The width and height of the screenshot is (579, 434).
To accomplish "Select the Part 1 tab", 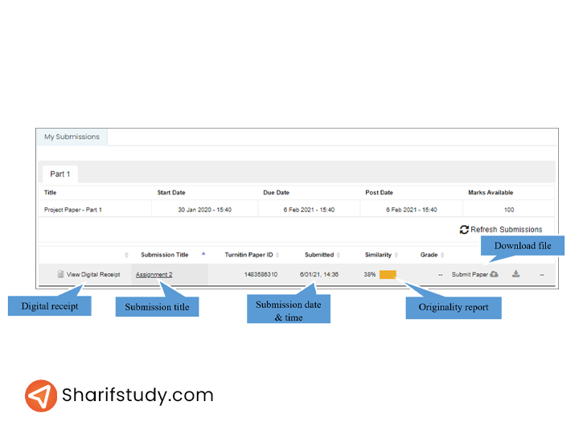I will click(60, 174).
